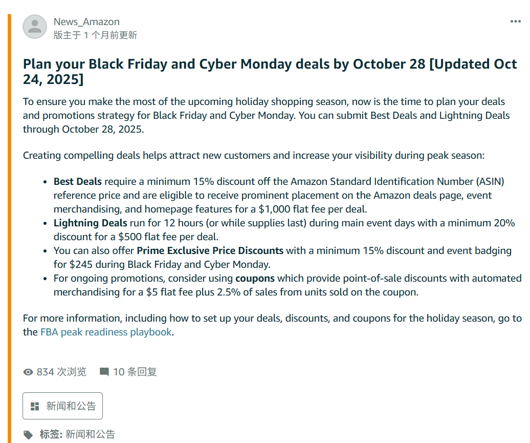
Task: Click the speech bubble replies icon
Action: click(104, 372)
